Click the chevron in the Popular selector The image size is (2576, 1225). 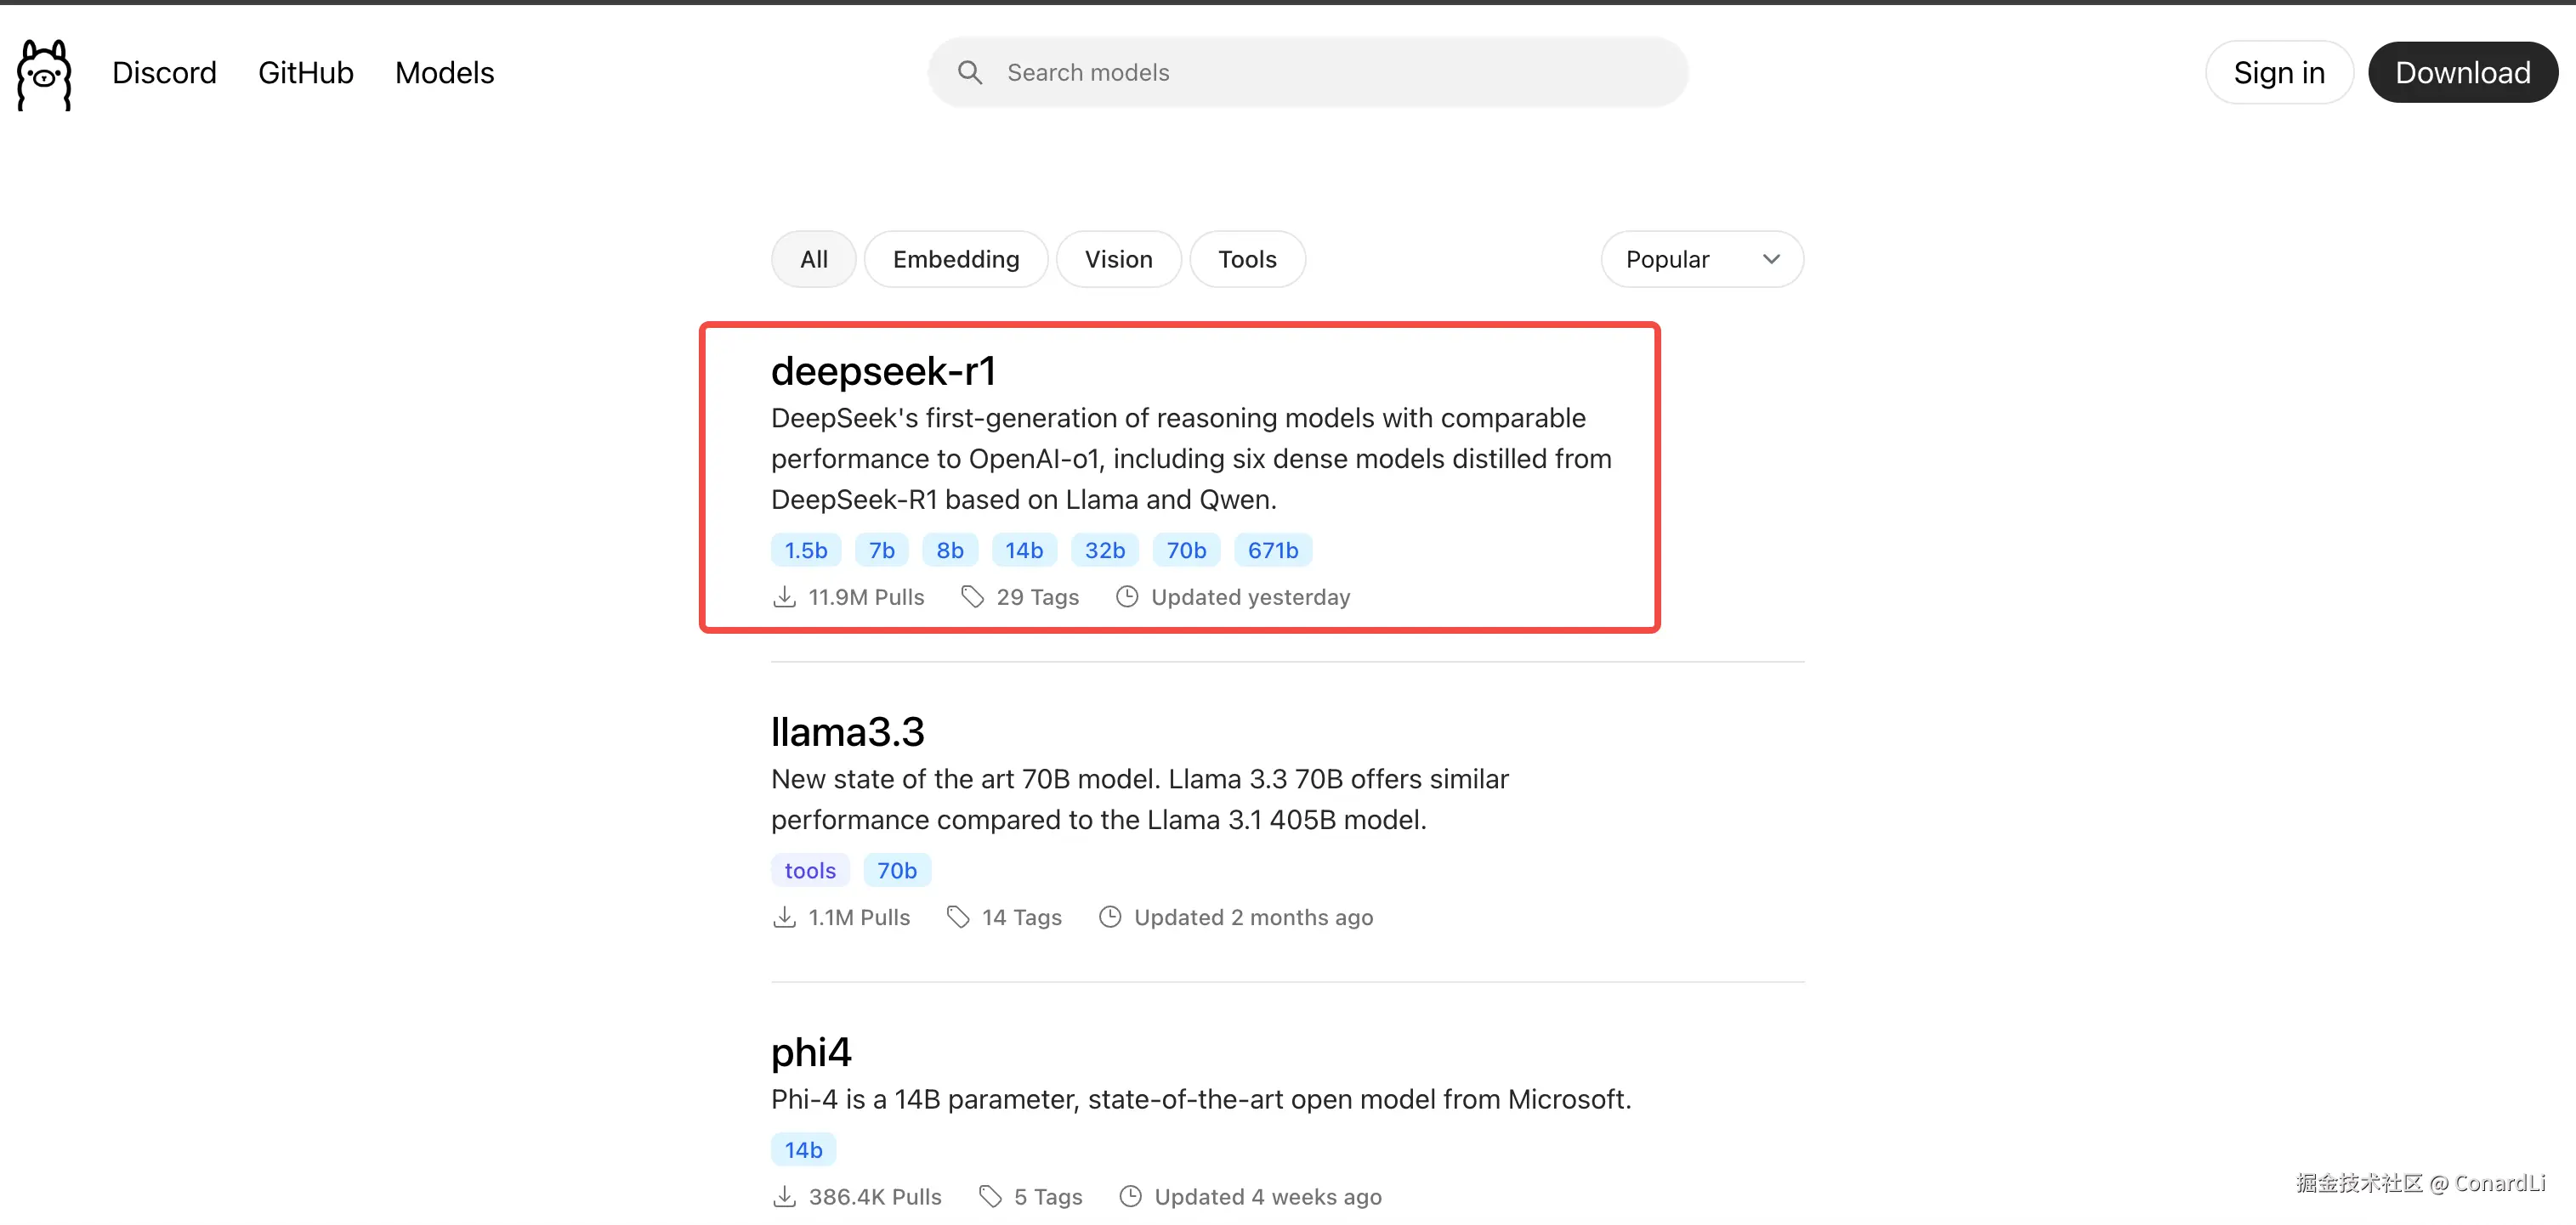click(x=1771, y=260)
